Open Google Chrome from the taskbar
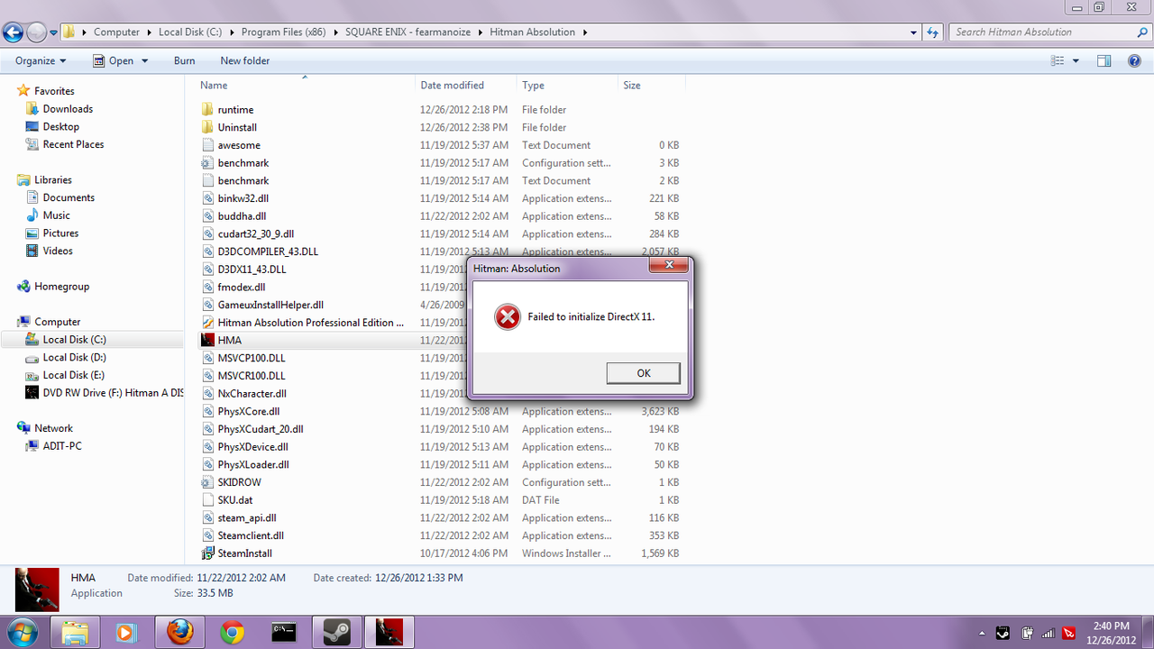This screenshot has width=1154, height=649. pyautogui.click(x=233, y=632)
